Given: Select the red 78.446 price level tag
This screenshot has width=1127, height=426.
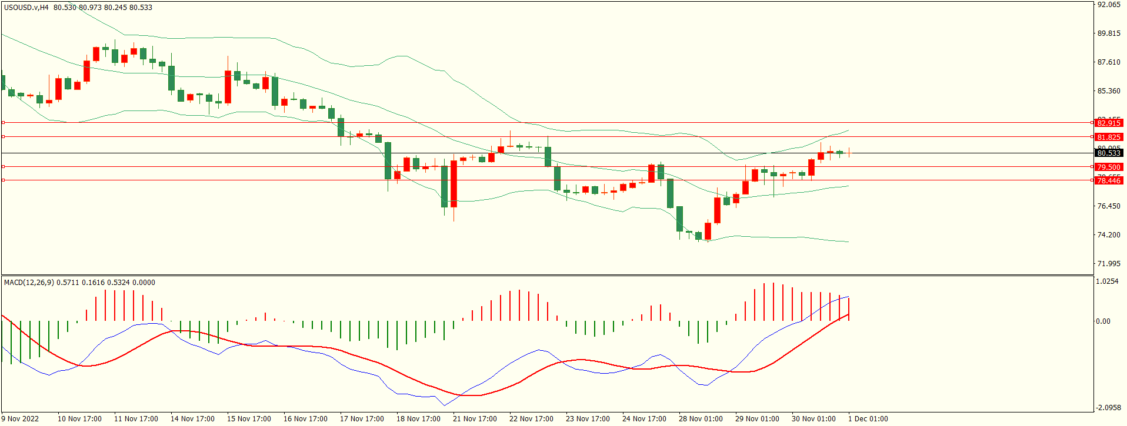Looking at the screenshot, I should [1109, 180].
